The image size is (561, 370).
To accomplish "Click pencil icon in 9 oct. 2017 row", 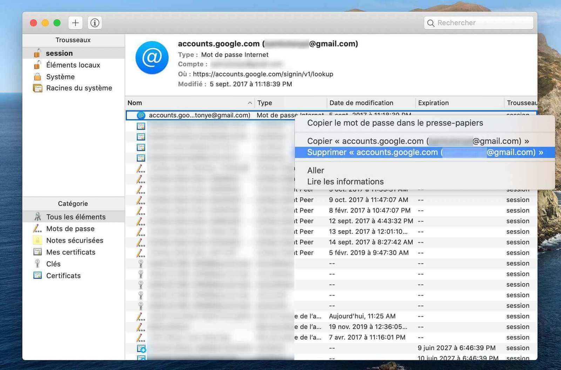I will coord(141,200).
